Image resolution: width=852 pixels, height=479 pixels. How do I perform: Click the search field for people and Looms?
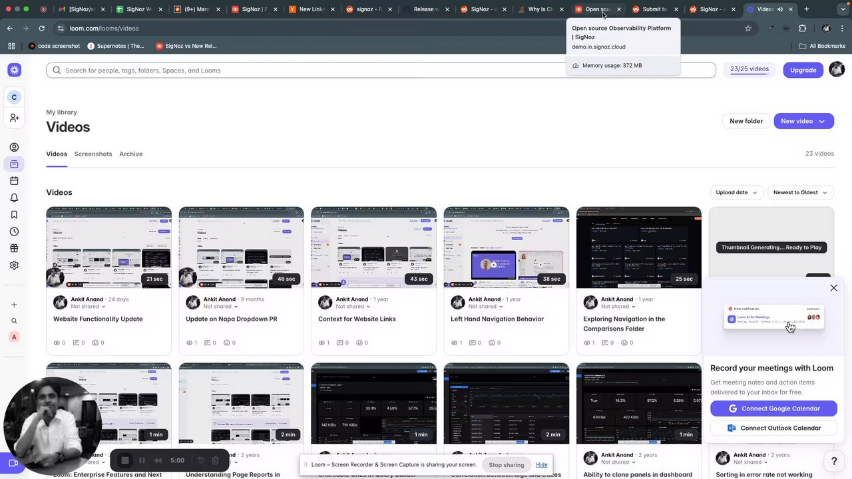381,70
